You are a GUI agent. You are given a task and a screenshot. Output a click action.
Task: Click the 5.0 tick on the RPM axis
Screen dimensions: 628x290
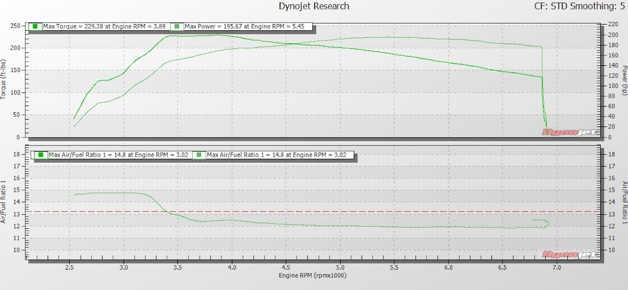click(x=340, y=266)
